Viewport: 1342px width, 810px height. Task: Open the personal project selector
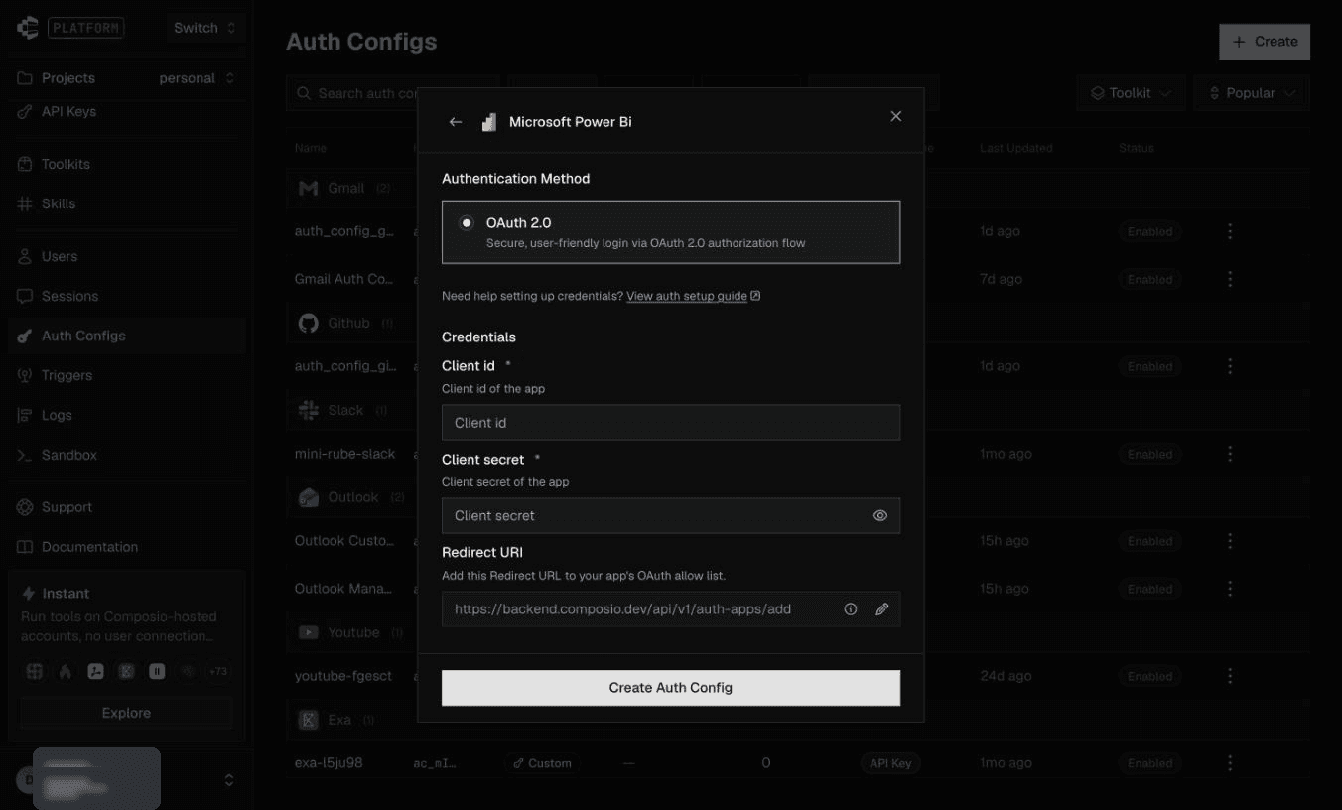197,78
